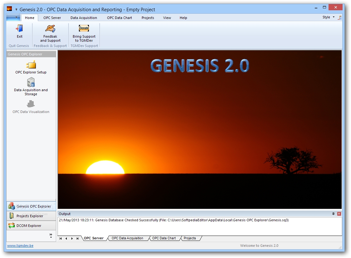Open OPC Explorer Setup folder icon

pos(31,65)
